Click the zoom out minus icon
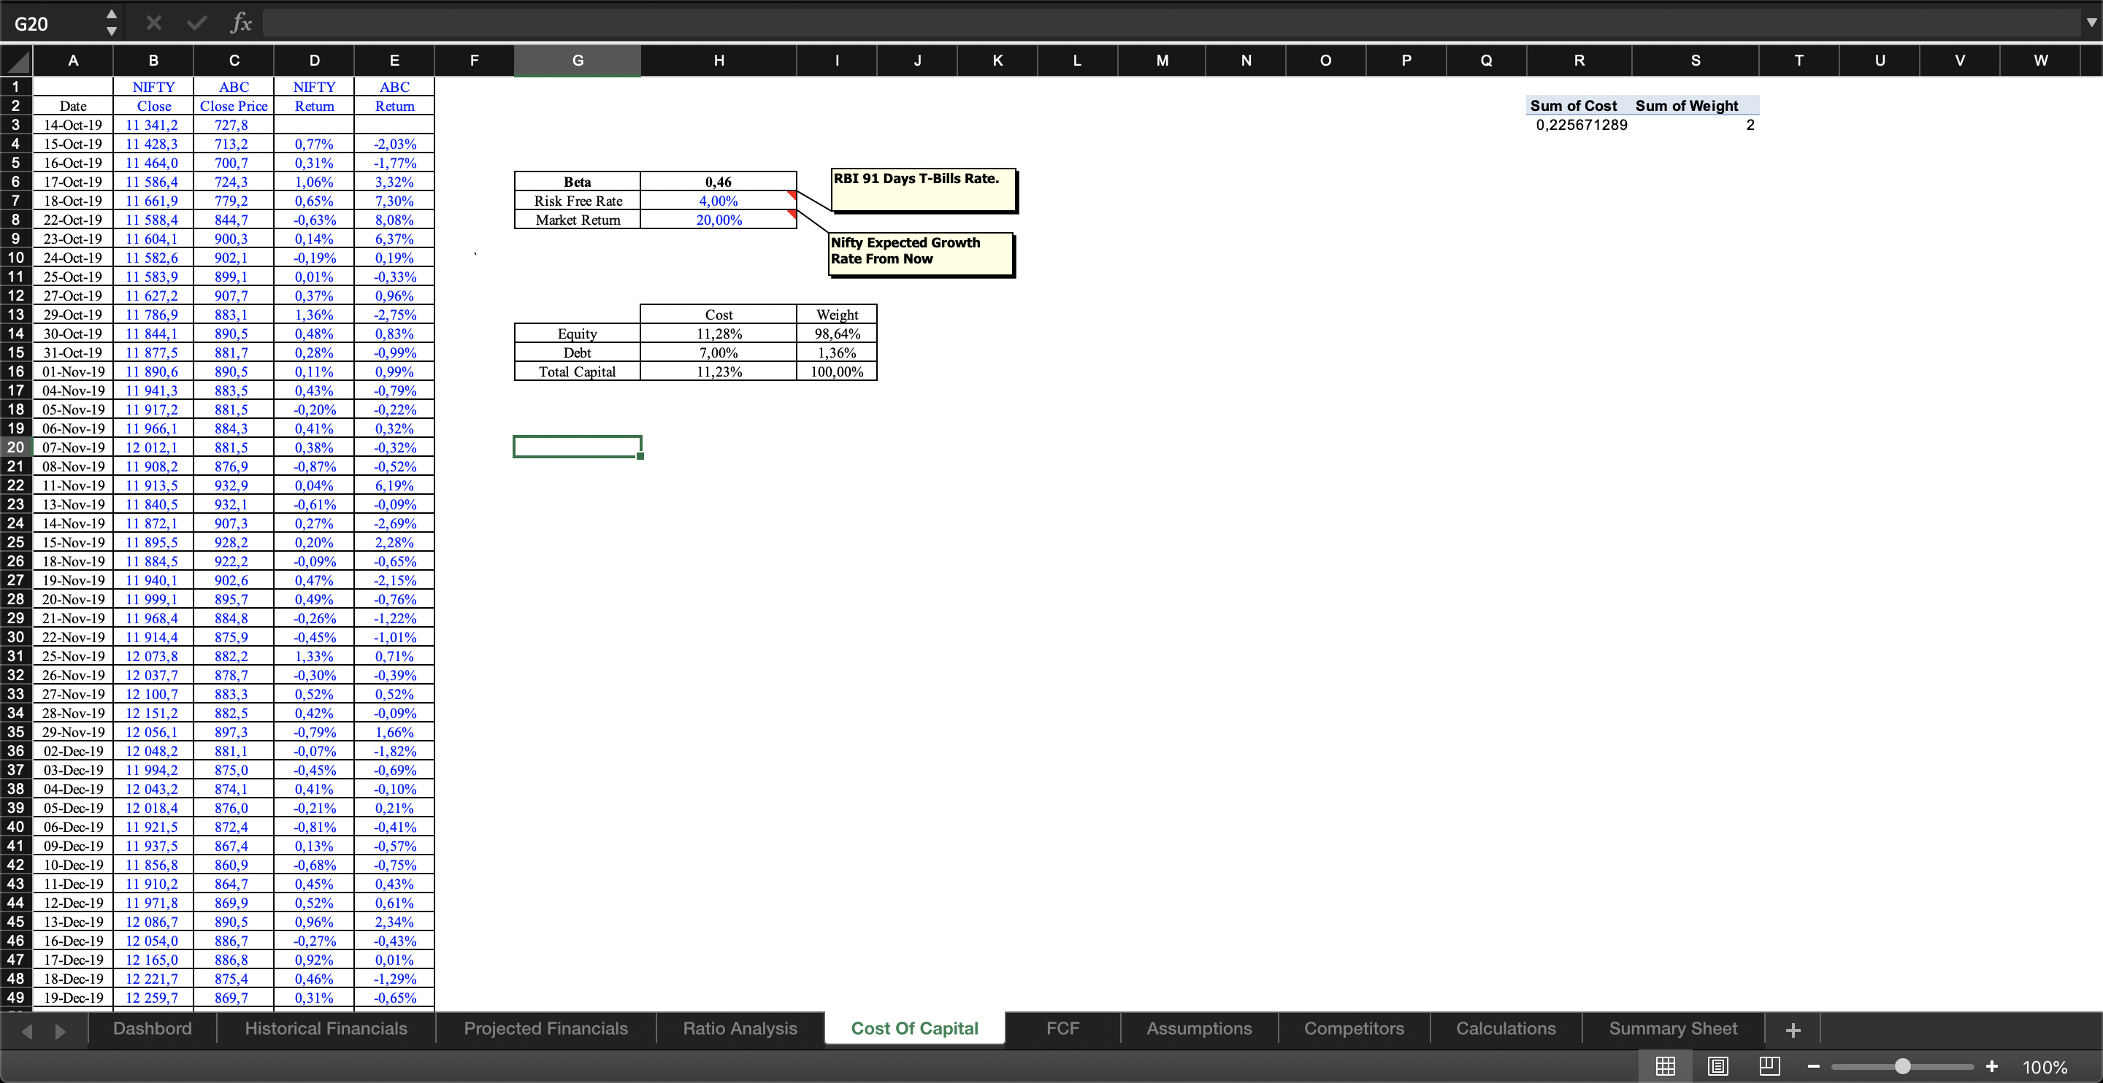 pyautogui.click(x=1814, y=1066)
